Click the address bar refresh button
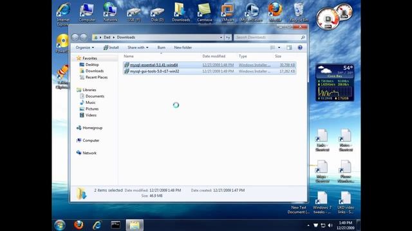The height and width of the screenshot is (231, 412). [x=228, y=37]
